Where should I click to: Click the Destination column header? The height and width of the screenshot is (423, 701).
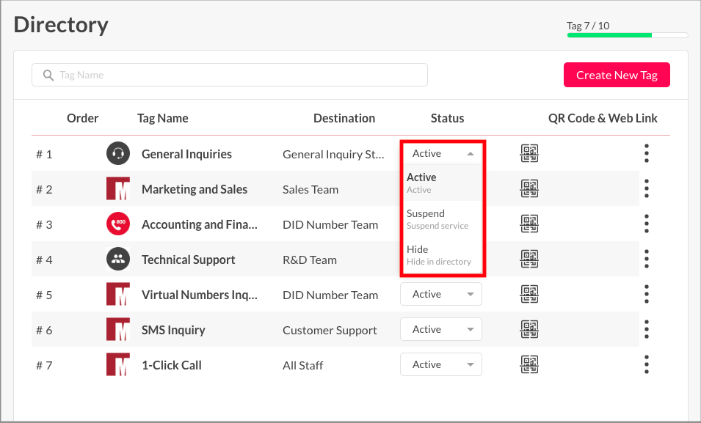click(344, 118)
